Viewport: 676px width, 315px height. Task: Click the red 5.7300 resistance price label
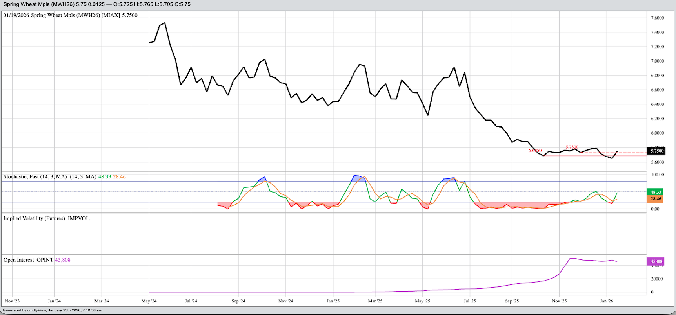tap(572, 147)
